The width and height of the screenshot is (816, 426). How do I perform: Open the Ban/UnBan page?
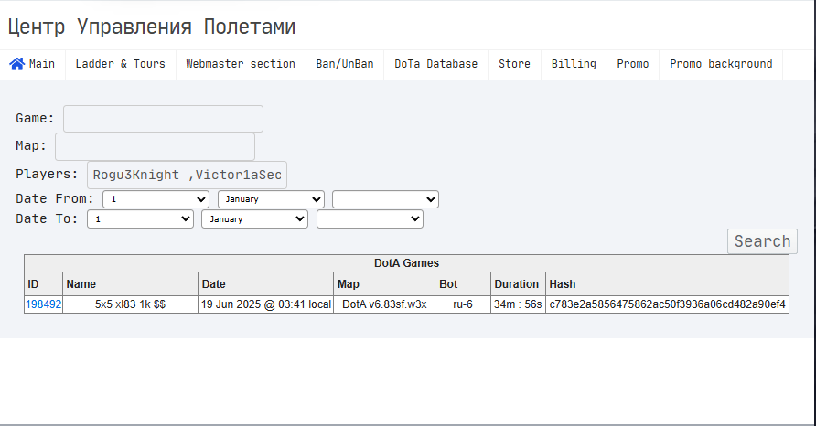point(345,64)
